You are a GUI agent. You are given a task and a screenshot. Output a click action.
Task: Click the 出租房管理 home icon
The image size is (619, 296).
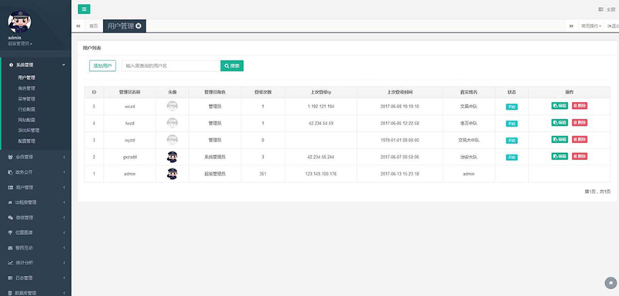pyautogui.click(x=11, y=202)
